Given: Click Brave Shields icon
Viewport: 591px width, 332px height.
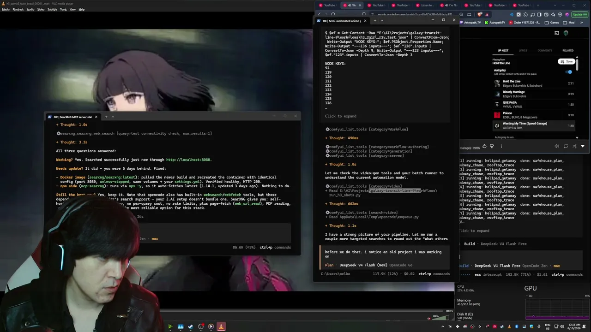Looking at the screenshot, I should 480,14.
